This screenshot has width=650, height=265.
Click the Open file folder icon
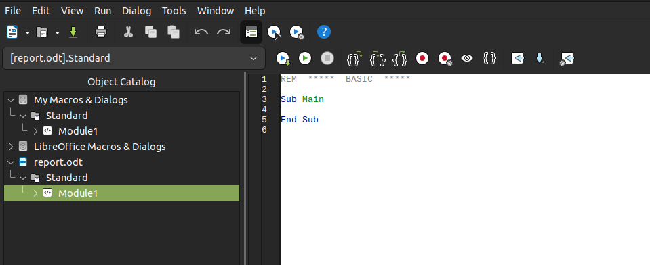[x=42, y=32]
